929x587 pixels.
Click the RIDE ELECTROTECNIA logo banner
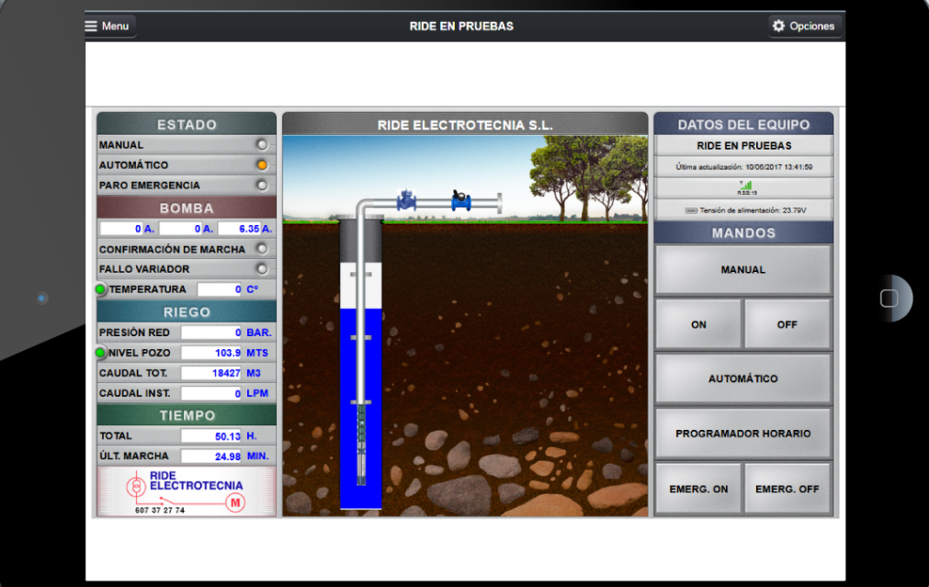point(187,491)
